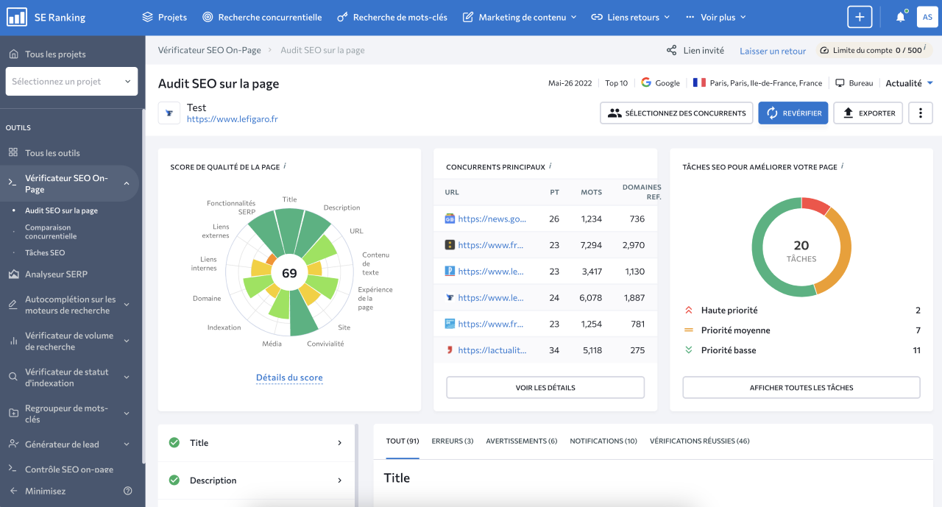Image resolution: width=942 pixels, height=507 pixels.
Task: Select Tâches SEO in sidebar submenu
Action: pyautogui.click(x=45, y=252)
